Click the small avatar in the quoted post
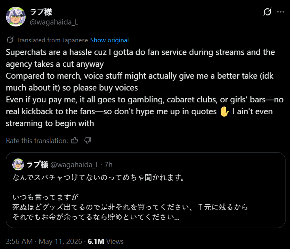 tap(18, 164)
